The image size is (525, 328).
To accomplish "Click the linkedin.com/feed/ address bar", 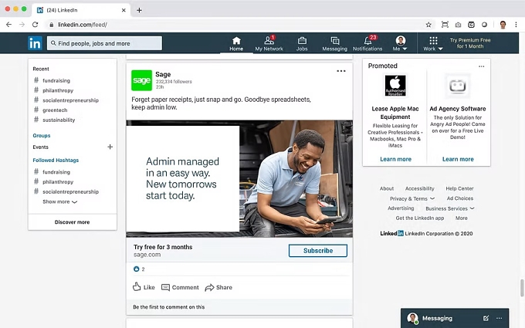I will click(239, 25).
